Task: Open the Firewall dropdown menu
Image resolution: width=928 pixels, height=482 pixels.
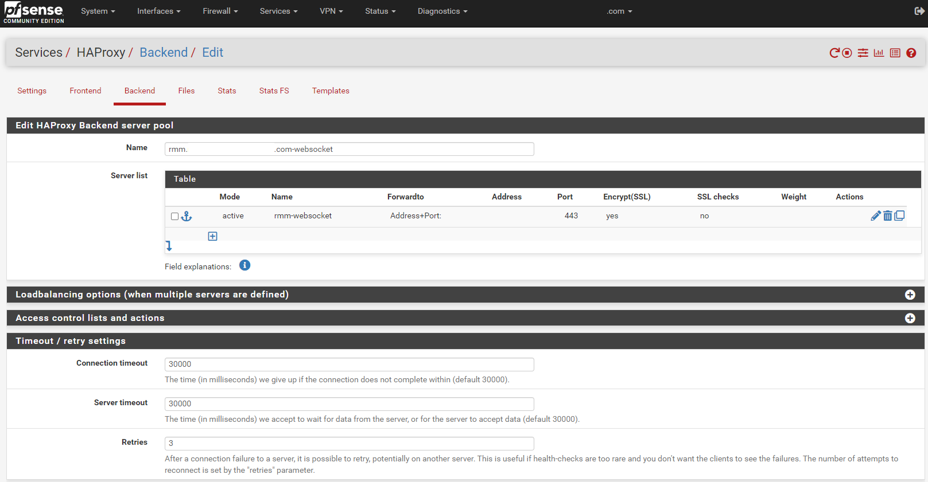Action: 220,11
